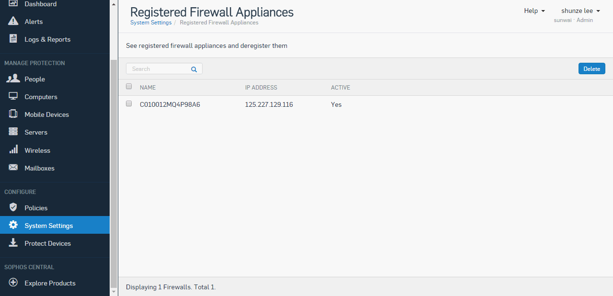
Task: Tick the select-all checkbox in the header
Action: [x=129, y=87]
